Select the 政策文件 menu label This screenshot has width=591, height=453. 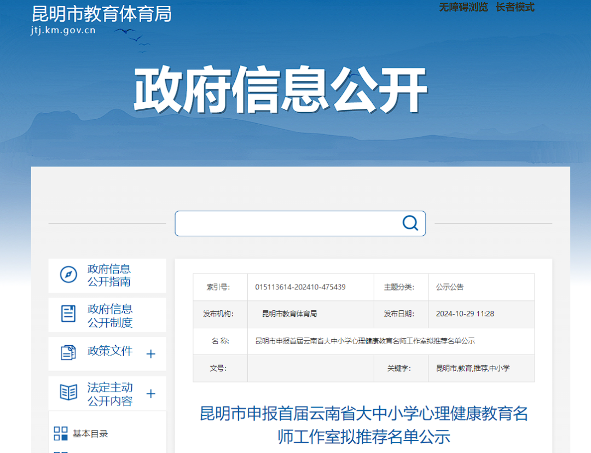point(110,351)
